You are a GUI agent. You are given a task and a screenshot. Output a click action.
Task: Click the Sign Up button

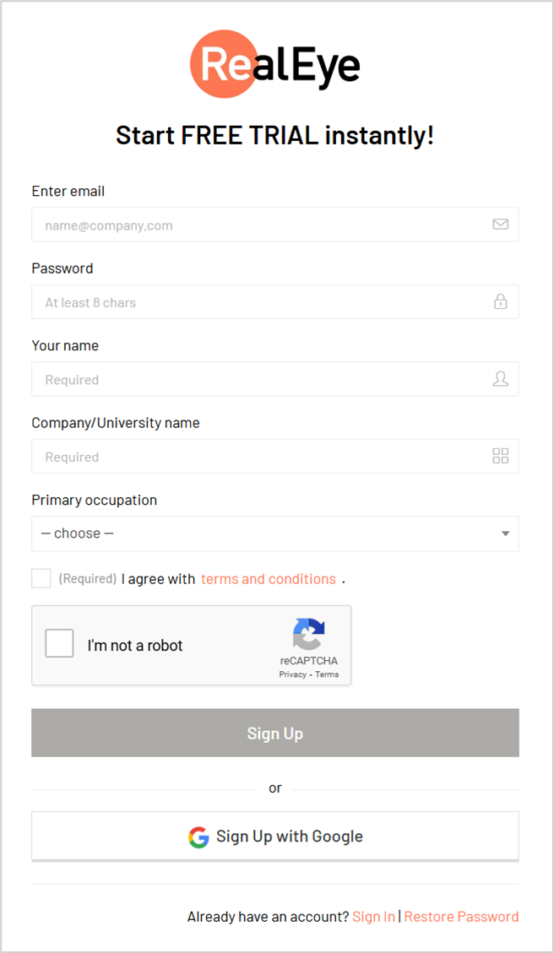(274, 733)
